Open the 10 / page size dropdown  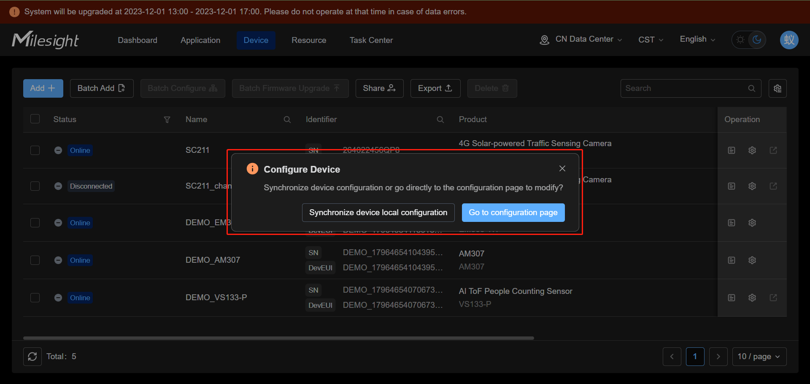coord(759,357)
